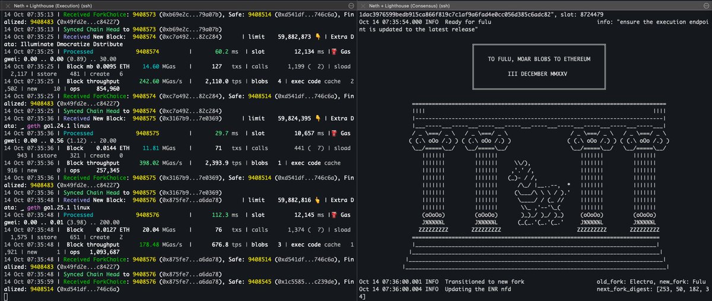Close the Neth + Lighthouse (Execution) pane
Image resolution: width=712 pixels, height=301 pixels.
[7, 5]
